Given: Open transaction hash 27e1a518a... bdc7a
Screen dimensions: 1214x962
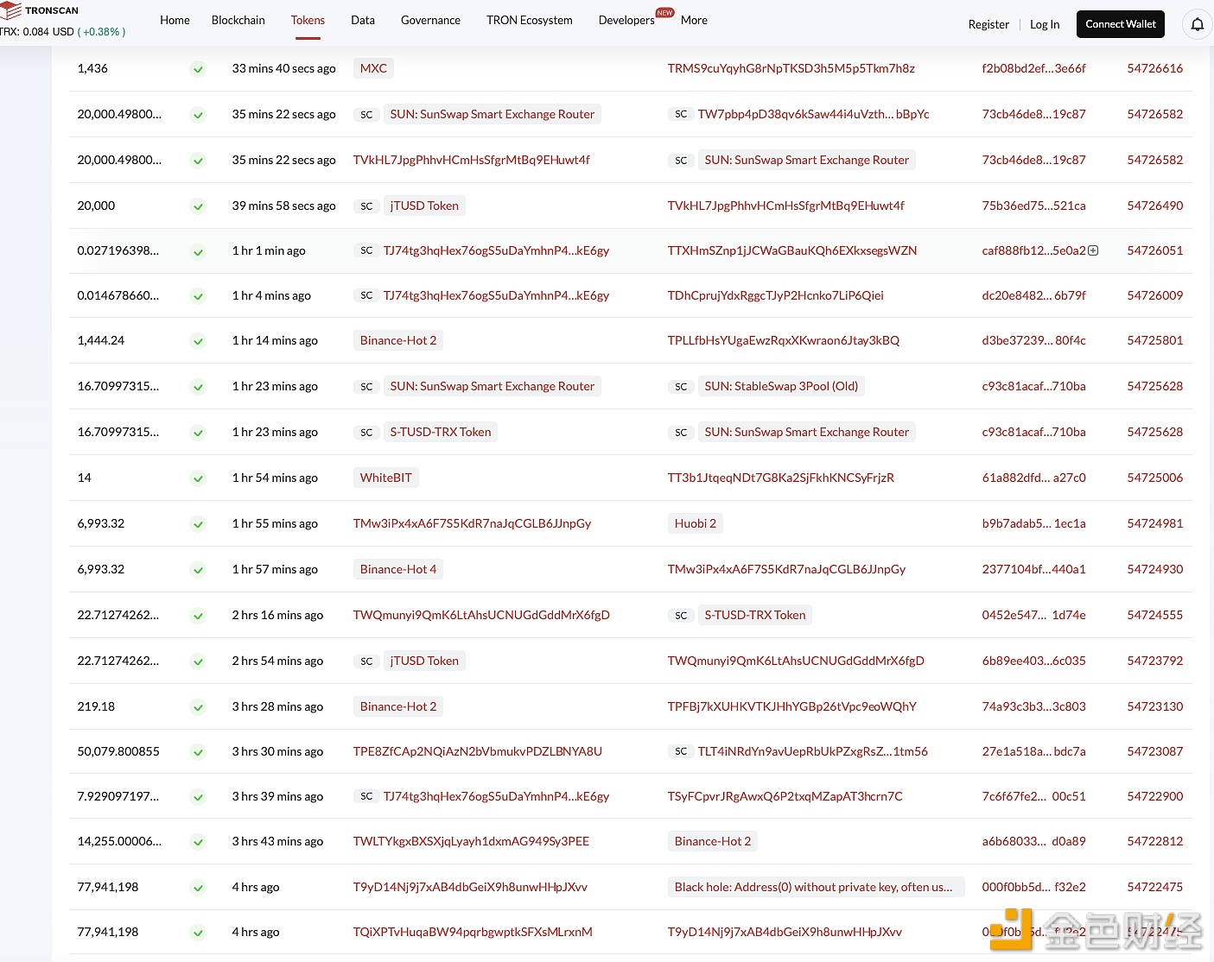Looking at the screenshot, I should click(x=1033, y=751).
